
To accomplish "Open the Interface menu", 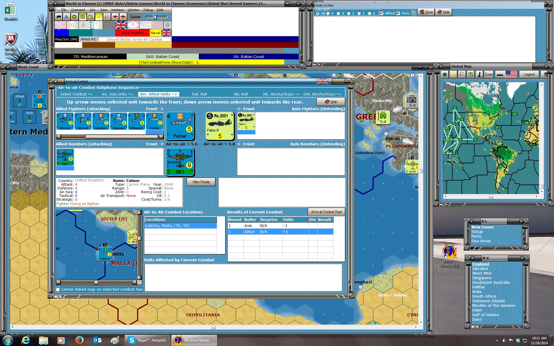I will point(117,10).
